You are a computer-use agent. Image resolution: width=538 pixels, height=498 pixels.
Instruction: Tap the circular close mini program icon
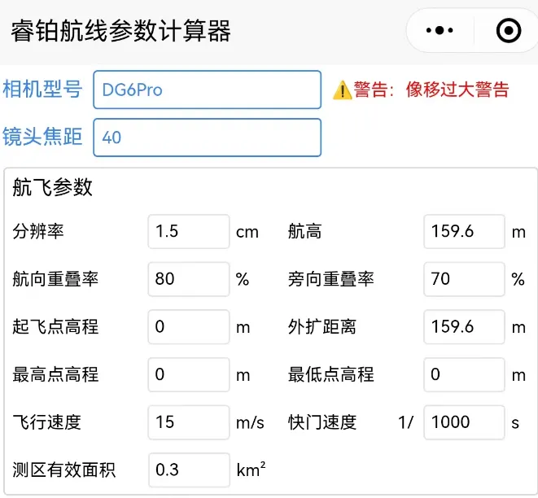pos(509,31)
